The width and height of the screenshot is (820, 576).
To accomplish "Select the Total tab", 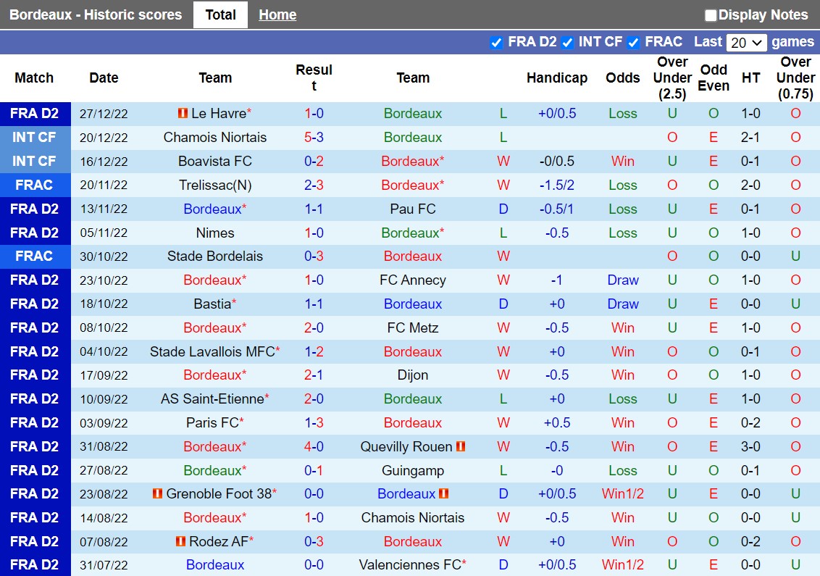I will (220, 14).
